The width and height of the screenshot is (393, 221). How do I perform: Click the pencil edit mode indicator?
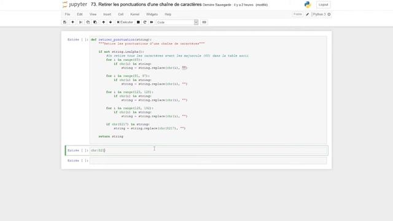click(307, 14)
